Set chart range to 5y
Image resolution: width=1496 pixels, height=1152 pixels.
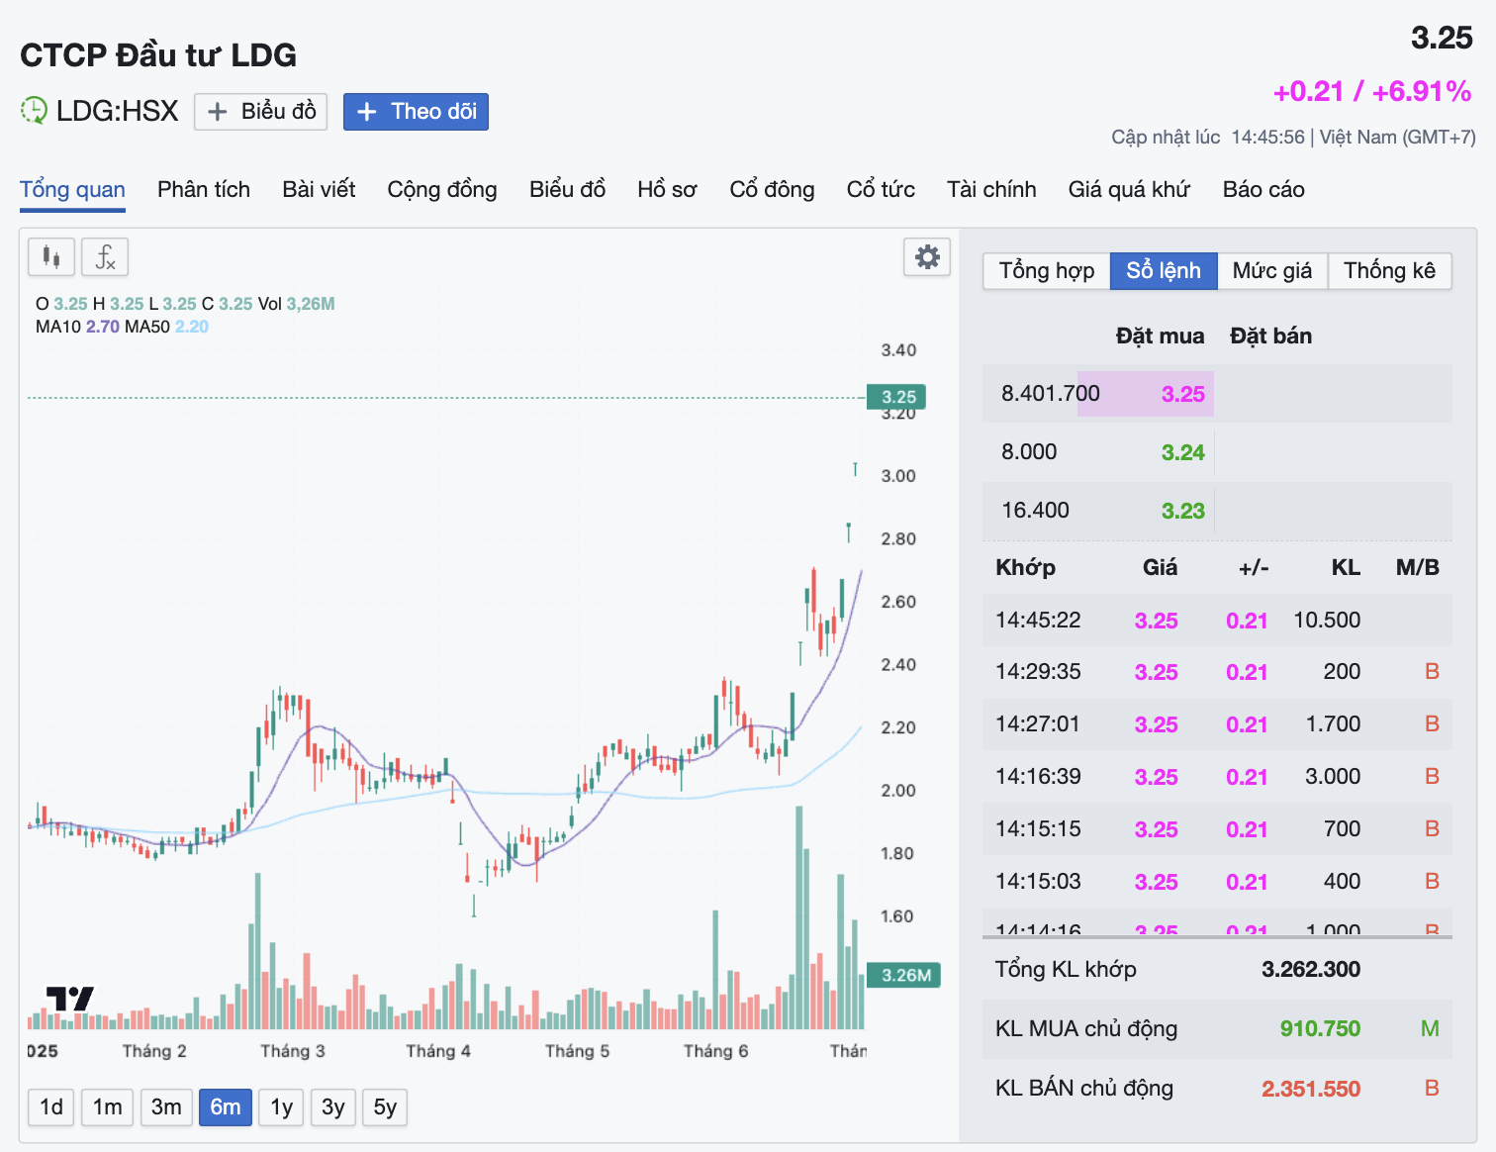tap(385, 1106)
